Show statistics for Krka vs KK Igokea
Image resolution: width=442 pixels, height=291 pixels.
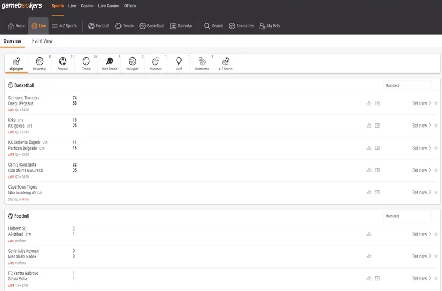coord(369,126)
